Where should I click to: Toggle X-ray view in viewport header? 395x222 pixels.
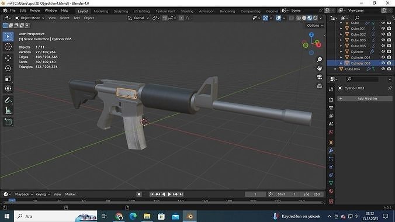pyautogui.click(x=292, y=18)
